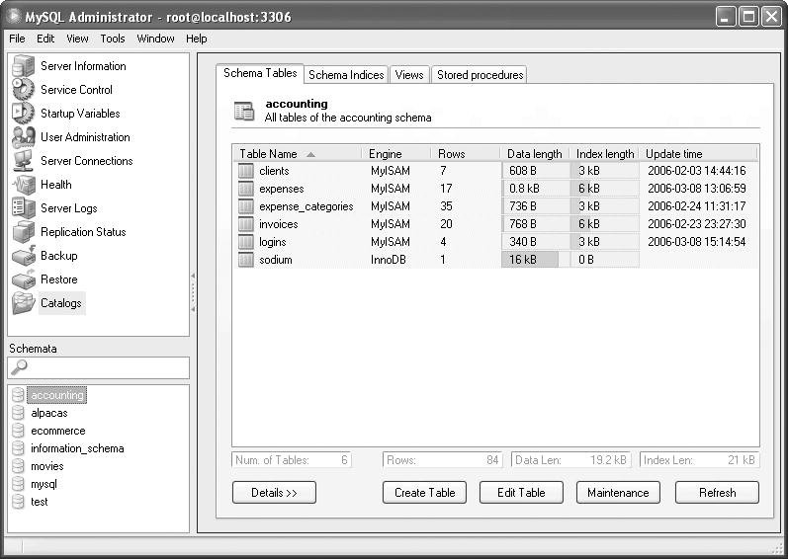788x559 pixels.
Task: Click the Edit Table button
Action: tap(521, 493)
